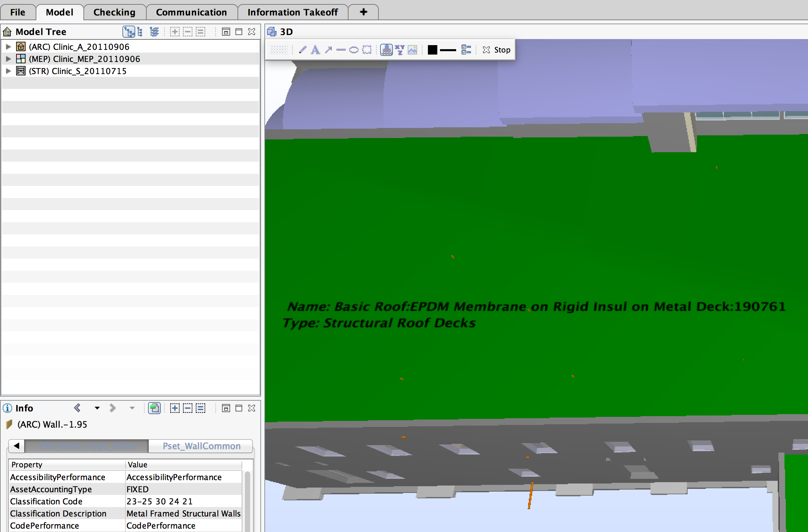
Task: Select the Classification Code property row
Action: (46, 501)
